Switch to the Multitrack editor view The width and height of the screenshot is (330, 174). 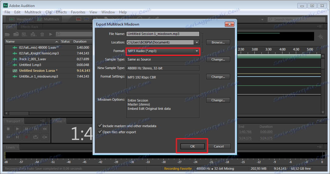[x=48, y=19]
